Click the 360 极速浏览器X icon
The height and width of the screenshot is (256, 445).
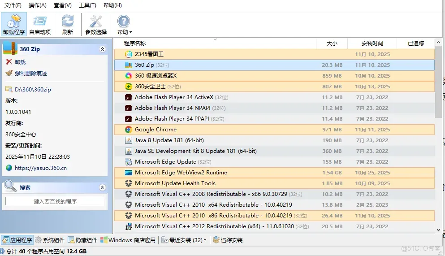coord(129,75)
